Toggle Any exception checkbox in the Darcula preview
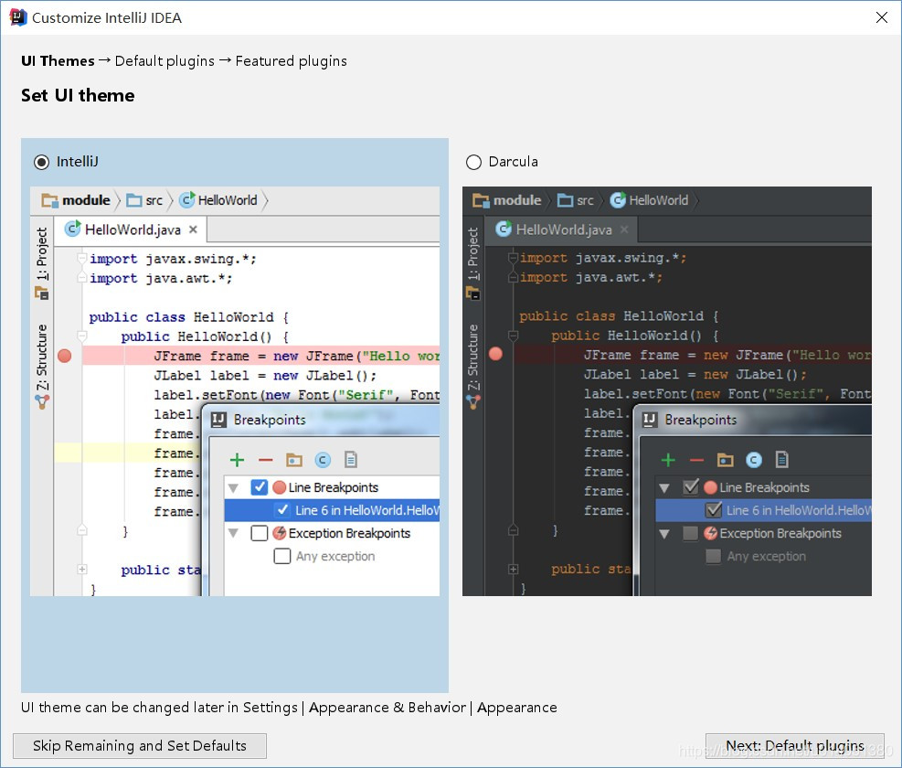Screen dimensions: 902x768 click(x=714, y=556)
